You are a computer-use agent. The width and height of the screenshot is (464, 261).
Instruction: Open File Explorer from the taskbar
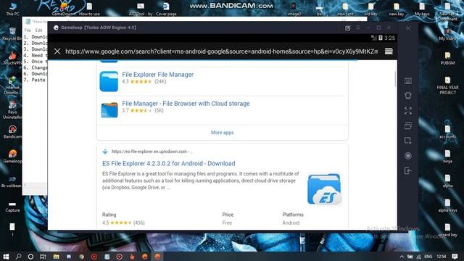coord(56,256)
